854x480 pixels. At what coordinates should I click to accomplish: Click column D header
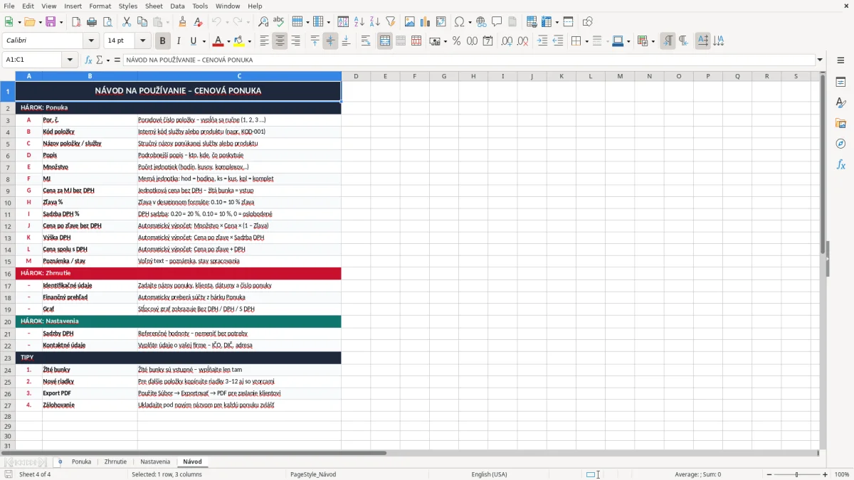356,76
